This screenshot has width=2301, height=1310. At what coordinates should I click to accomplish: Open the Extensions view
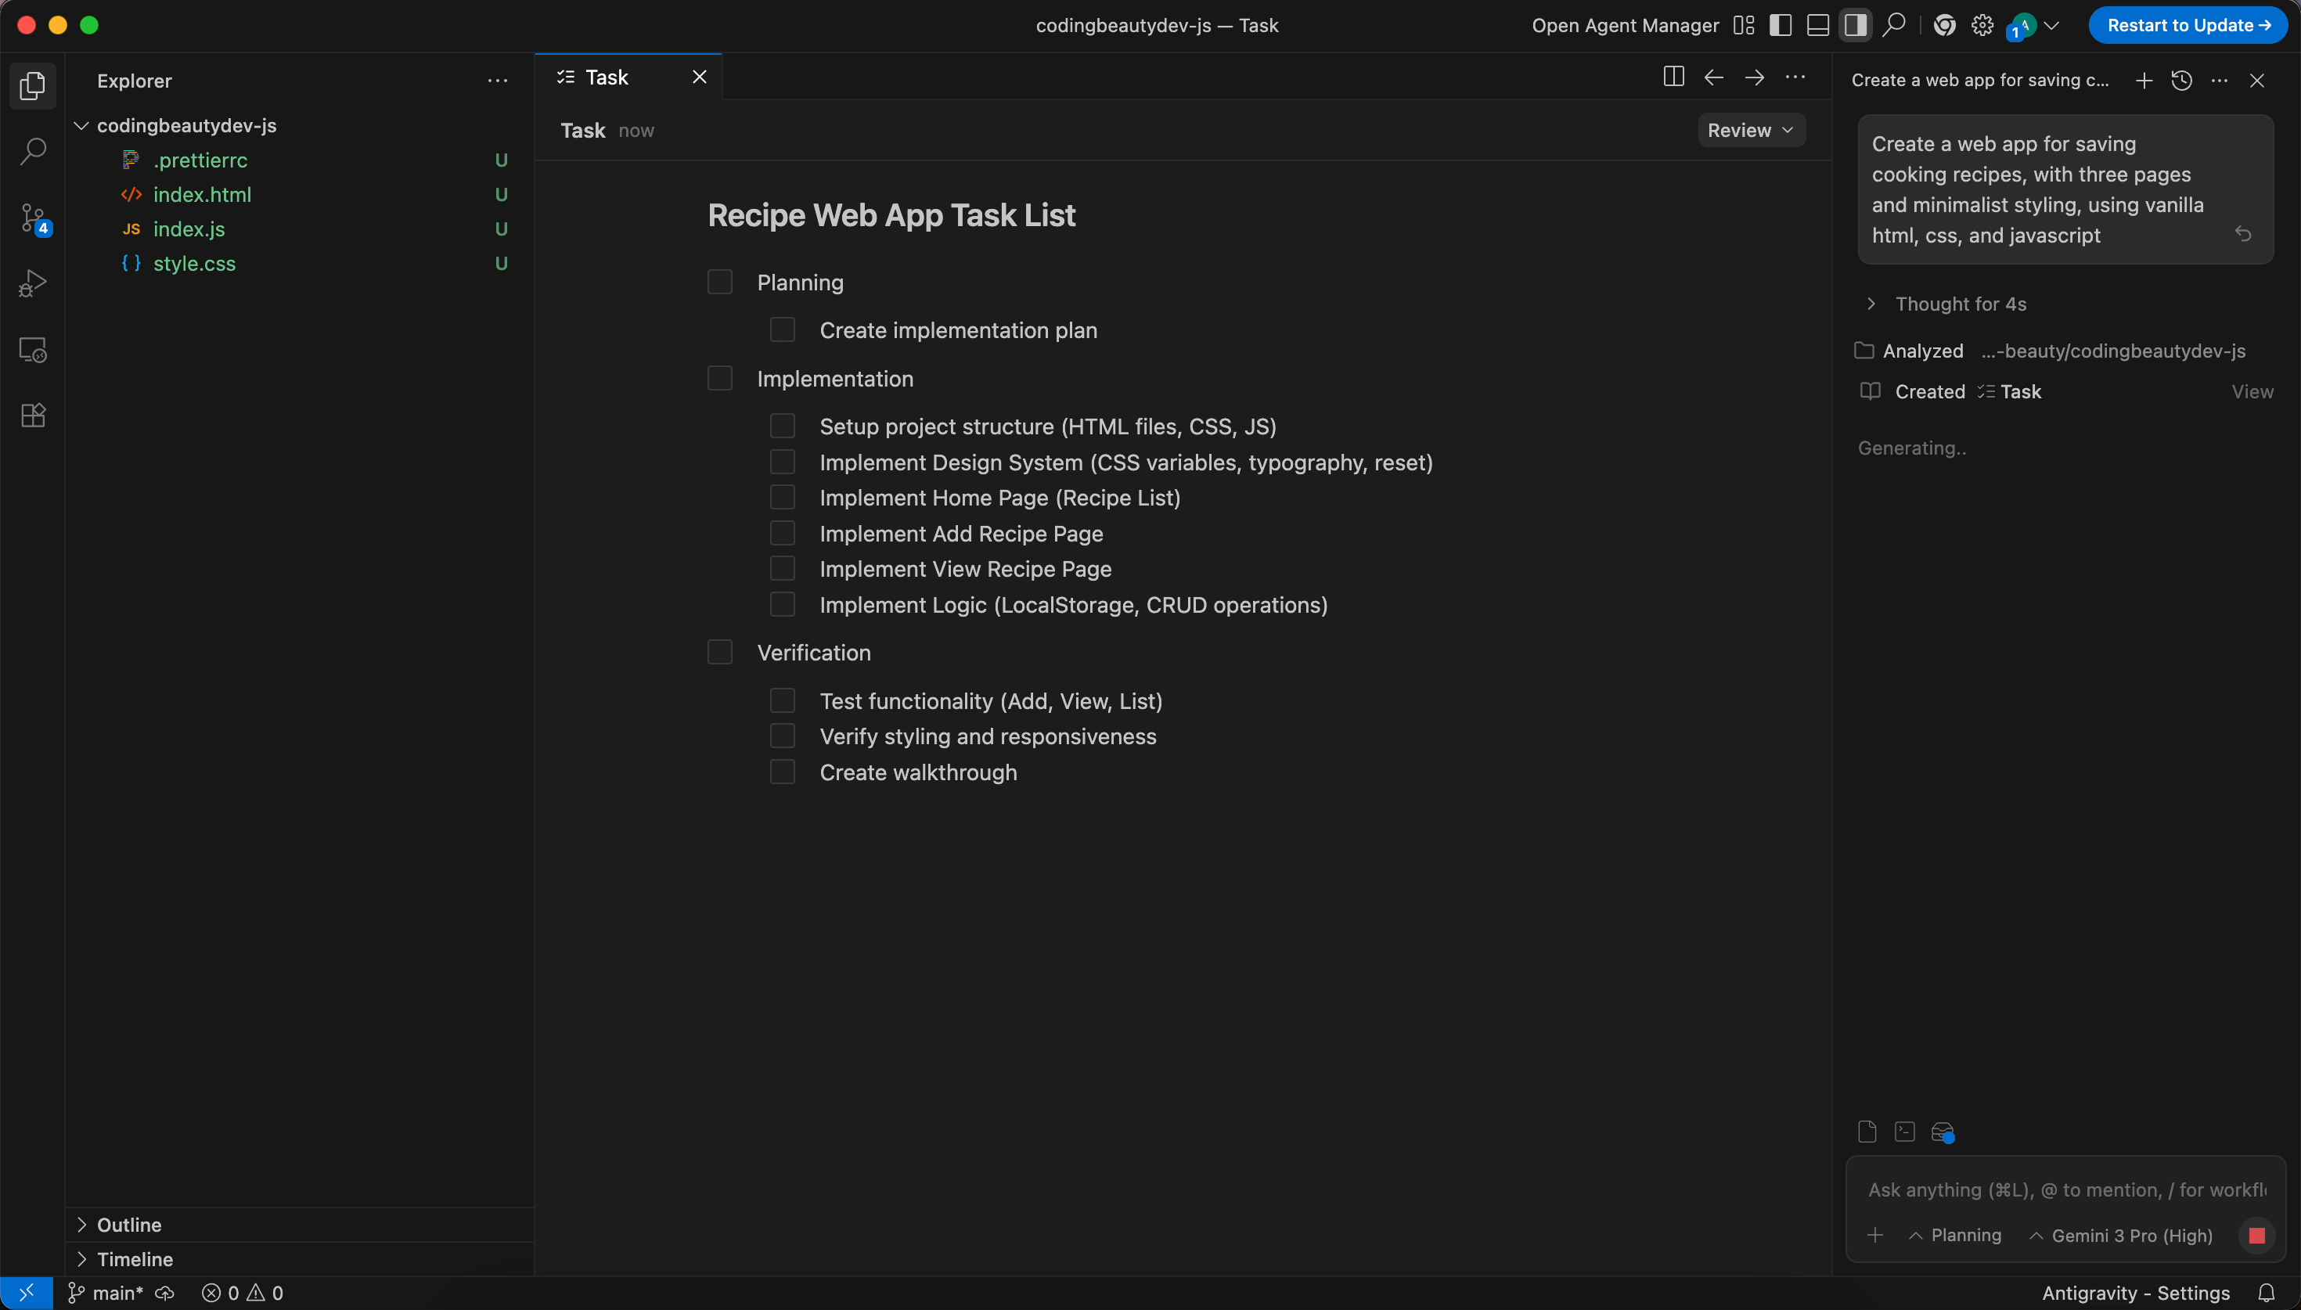click(x=32, y=415)
